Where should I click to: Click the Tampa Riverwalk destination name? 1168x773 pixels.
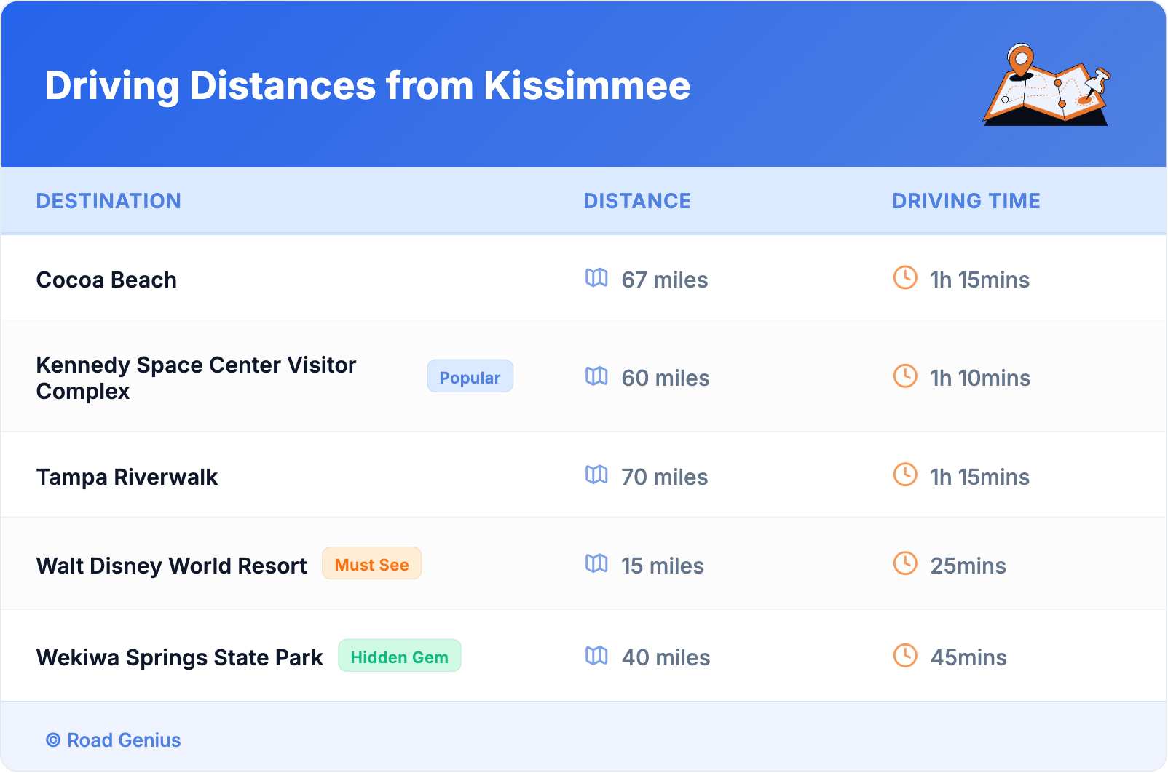[127, 477]
